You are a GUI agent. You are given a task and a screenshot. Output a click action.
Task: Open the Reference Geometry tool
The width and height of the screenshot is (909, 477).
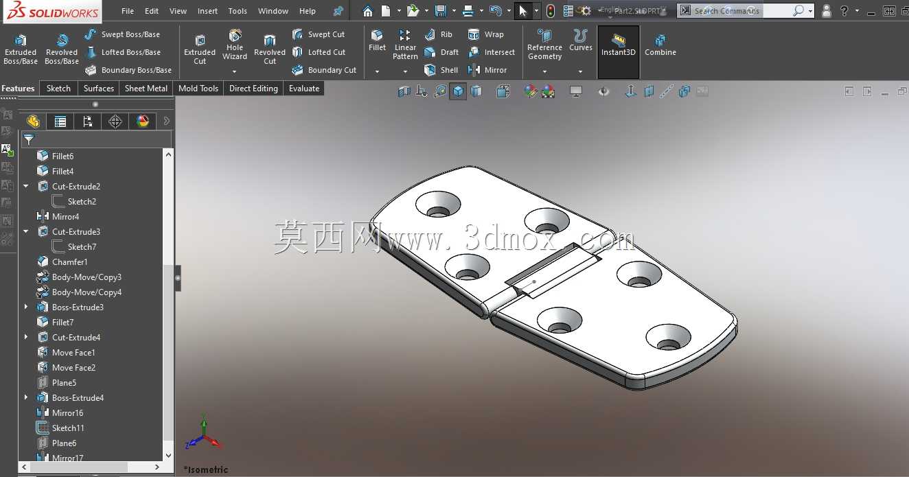(544, 45)
